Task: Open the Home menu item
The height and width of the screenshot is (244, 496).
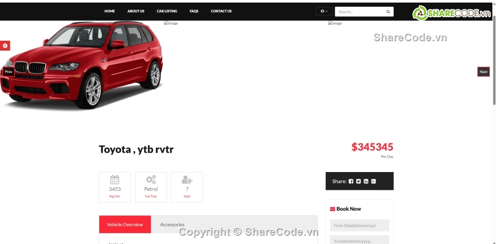Action: (x=110, y=11)
